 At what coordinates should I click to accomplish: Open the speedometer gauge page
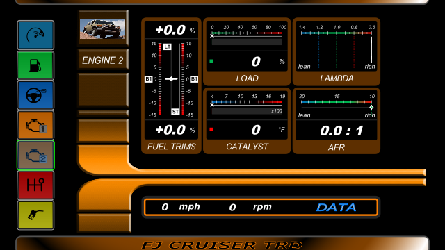click(35, 35)
